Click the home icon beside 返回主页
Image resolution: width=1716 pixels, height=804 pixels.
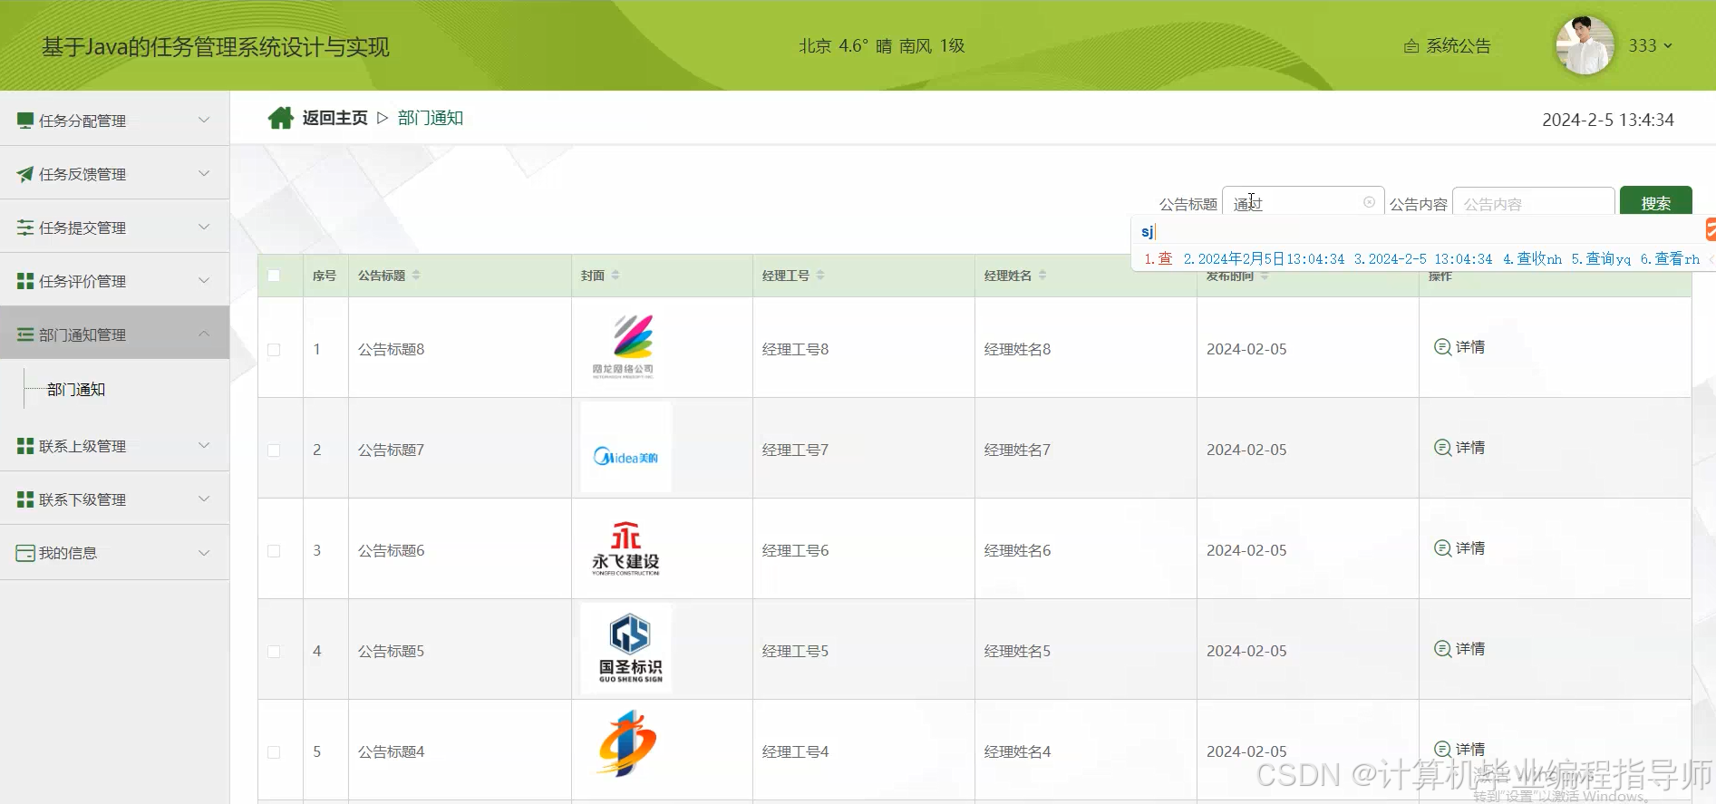(281, 118)
